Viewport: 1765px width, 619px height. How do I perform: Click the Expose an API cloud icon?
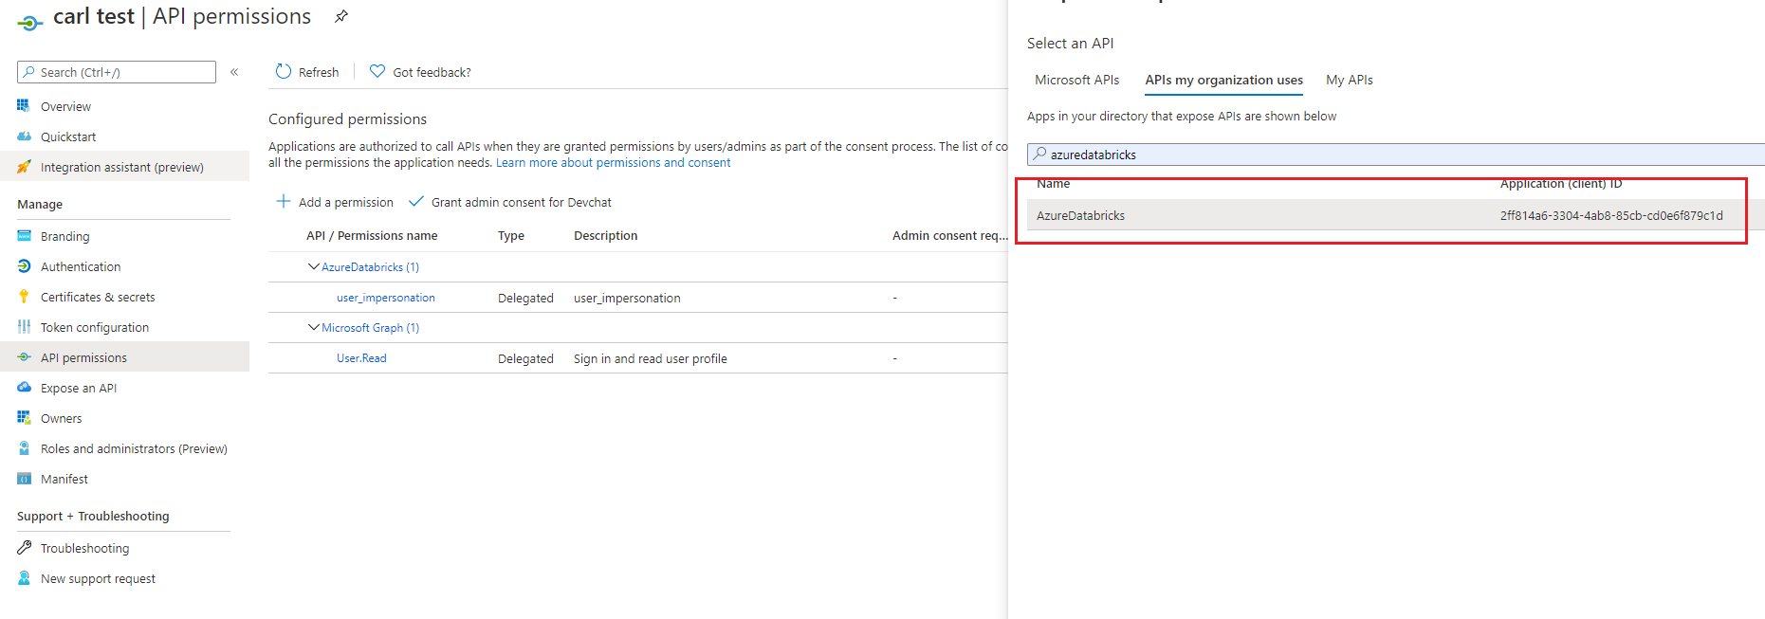pos(24,388)
